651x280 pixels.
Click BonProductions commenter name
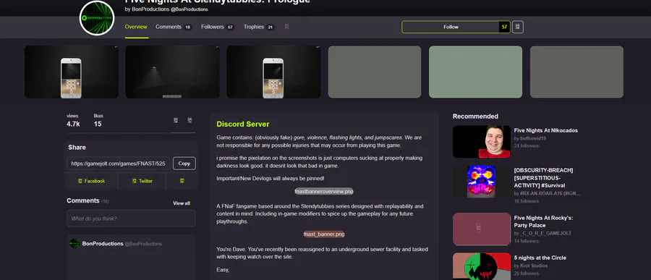[103, 243]
